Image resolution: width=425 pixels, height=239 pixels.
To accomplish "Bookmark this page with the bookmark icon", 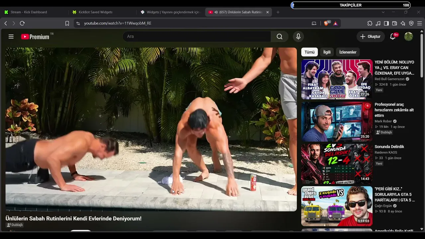I will [67, 23].
